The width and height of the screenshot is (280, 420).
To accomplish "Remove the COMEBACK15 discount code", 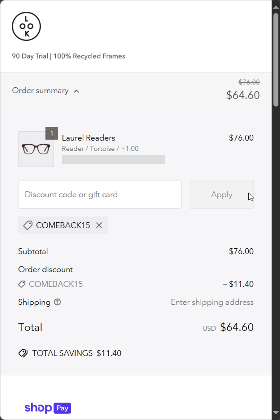I will 99,225.
